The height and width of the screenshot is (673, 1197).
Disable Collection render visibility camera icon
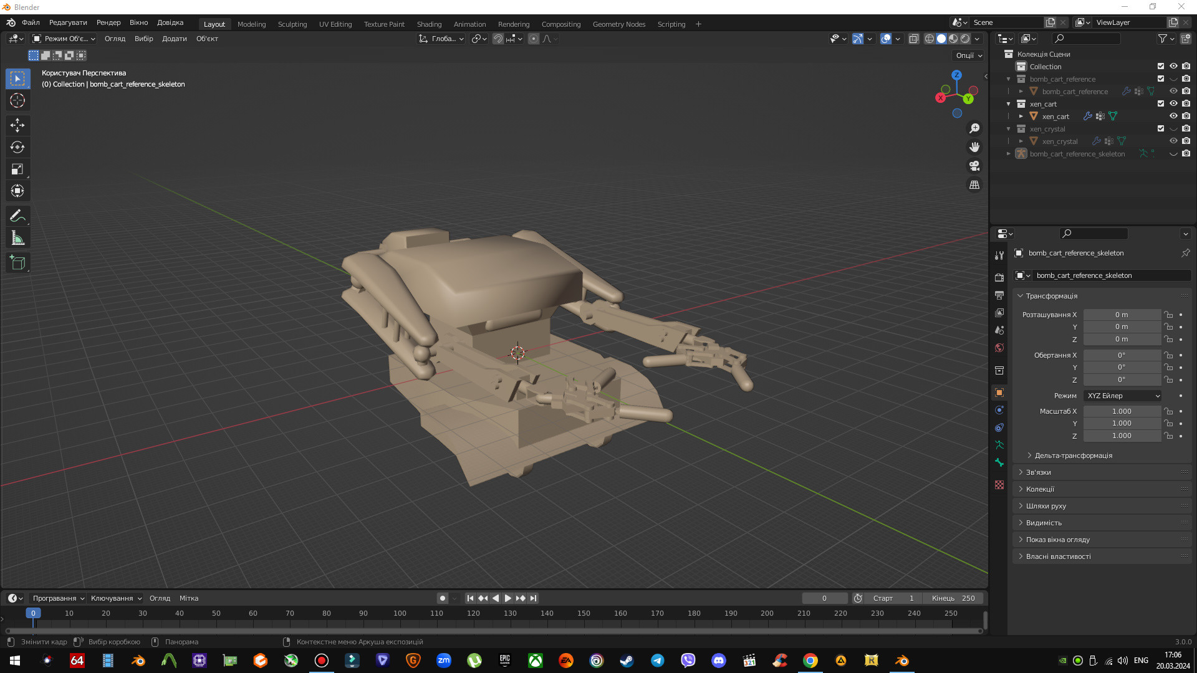click(1186, 66)
